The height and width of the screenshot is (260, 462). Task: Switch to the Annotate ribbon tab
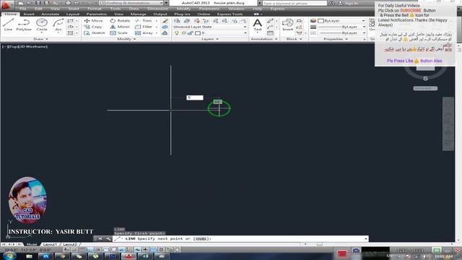50,14
